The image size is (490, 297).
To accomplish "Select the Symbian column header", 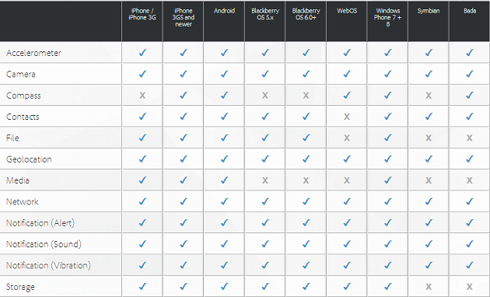I will [x=429, y=11].
